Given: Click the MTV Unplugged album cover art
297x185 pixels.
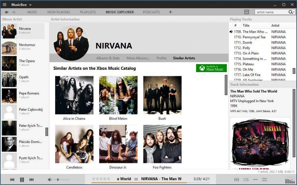Looking at the screenshot, I should 260,143.
